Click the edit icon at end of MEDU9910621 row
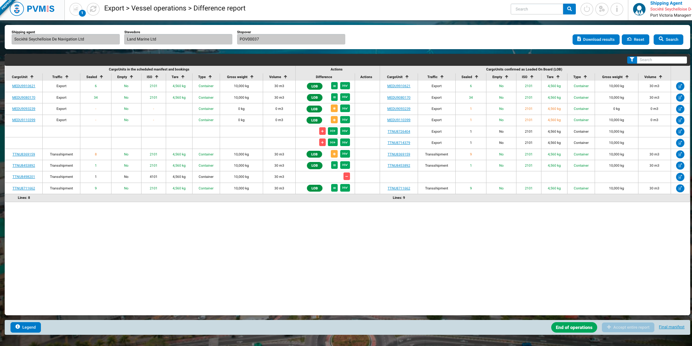This screenshot has height=346, width=692. pyautogui.click(x=680, y=86)
